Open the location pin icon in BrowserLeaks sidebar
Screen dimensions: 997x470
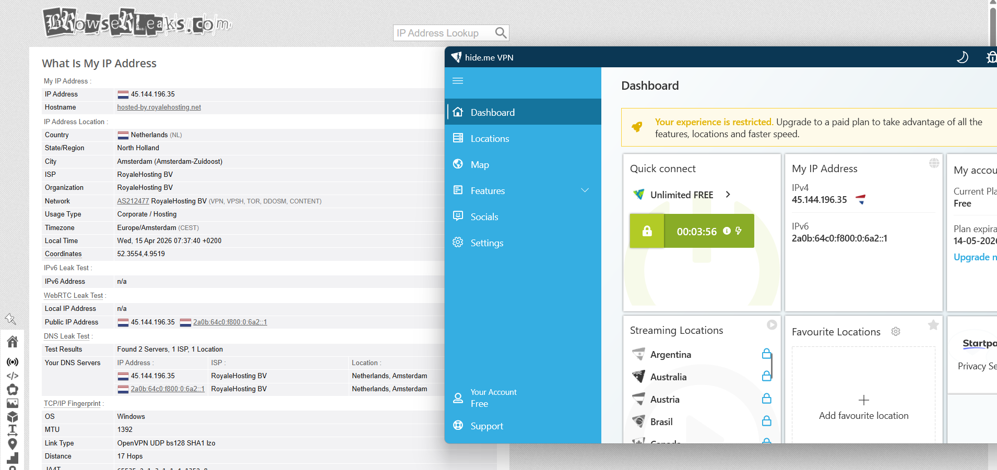[13, 444]
